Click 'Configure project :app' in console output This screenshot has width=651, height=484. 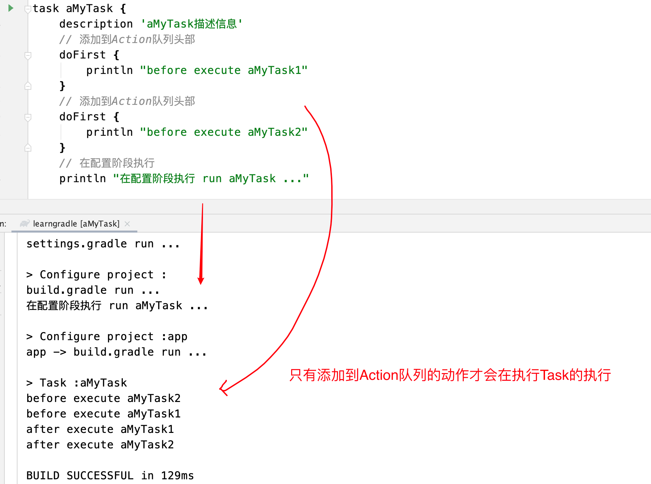point(107,336)
